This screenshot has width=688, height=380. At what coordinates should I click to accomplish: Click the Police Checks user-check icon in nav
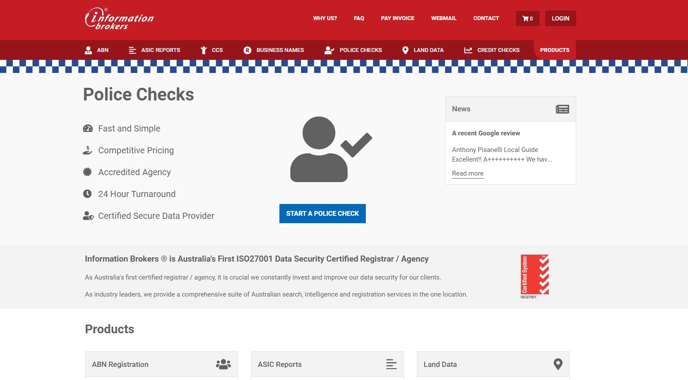(329, 50)
